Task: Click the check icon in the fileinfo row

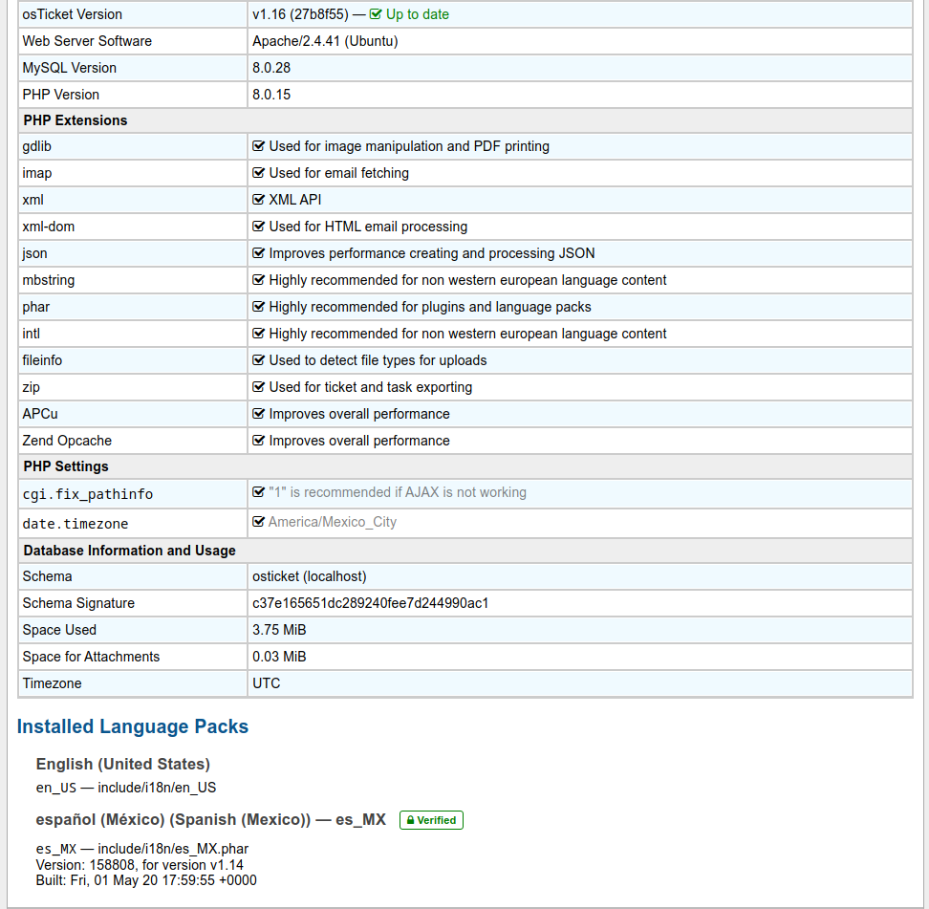Action: 258,359
